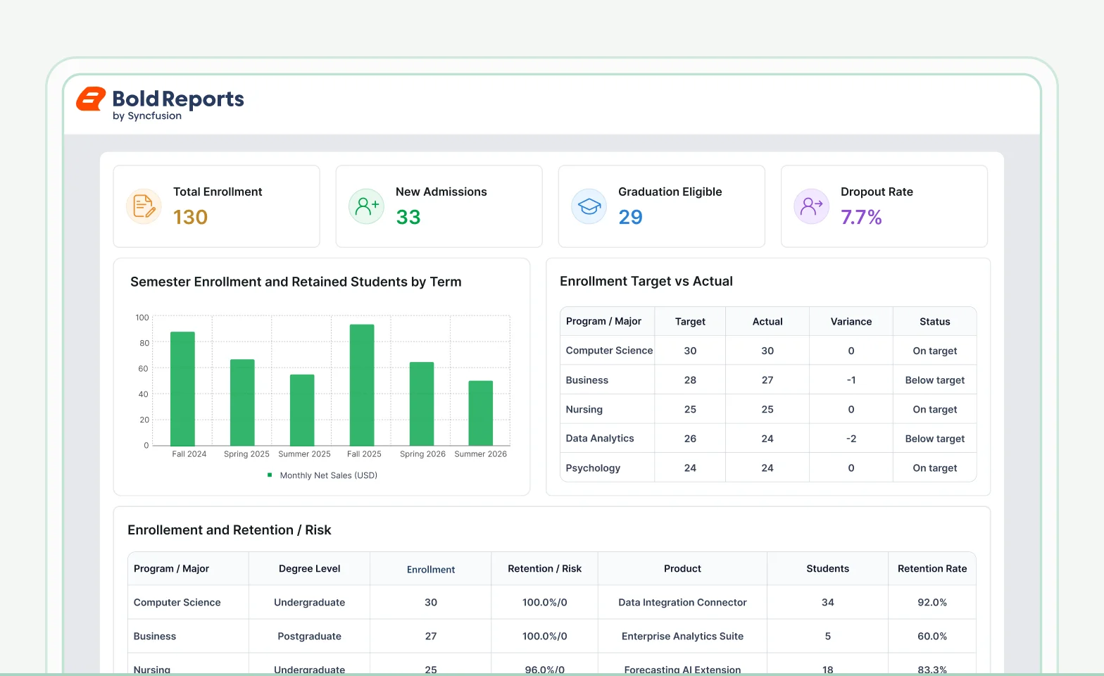Select the Fall 2024 bar in chart
Viewport: 1104px width, 676px height.
pyautogui.click(x=182, y=389)
